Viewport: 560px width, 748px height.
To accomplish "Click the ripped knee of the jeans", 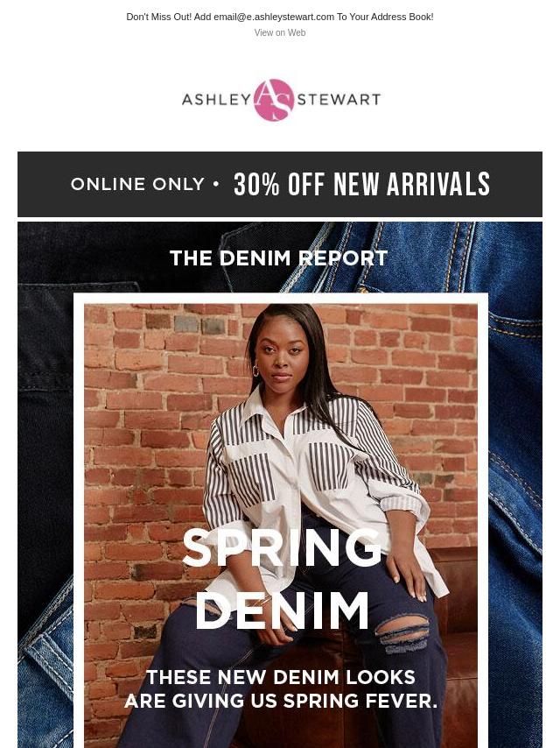I will pyautogui.click(x=403, y=633).
